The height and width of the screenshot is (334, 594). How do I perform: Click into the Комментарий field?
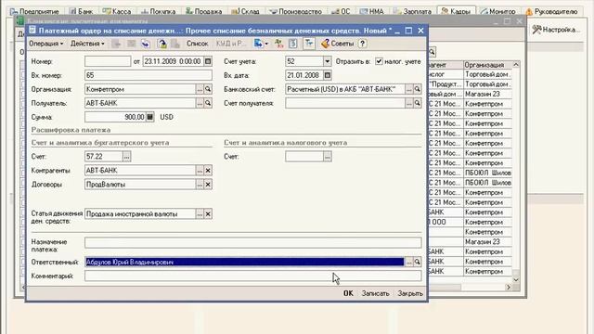(253, 276)
